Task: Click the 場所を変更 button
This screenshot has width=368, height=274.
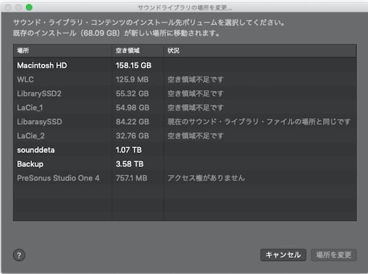Action: (x=334, y=255)
